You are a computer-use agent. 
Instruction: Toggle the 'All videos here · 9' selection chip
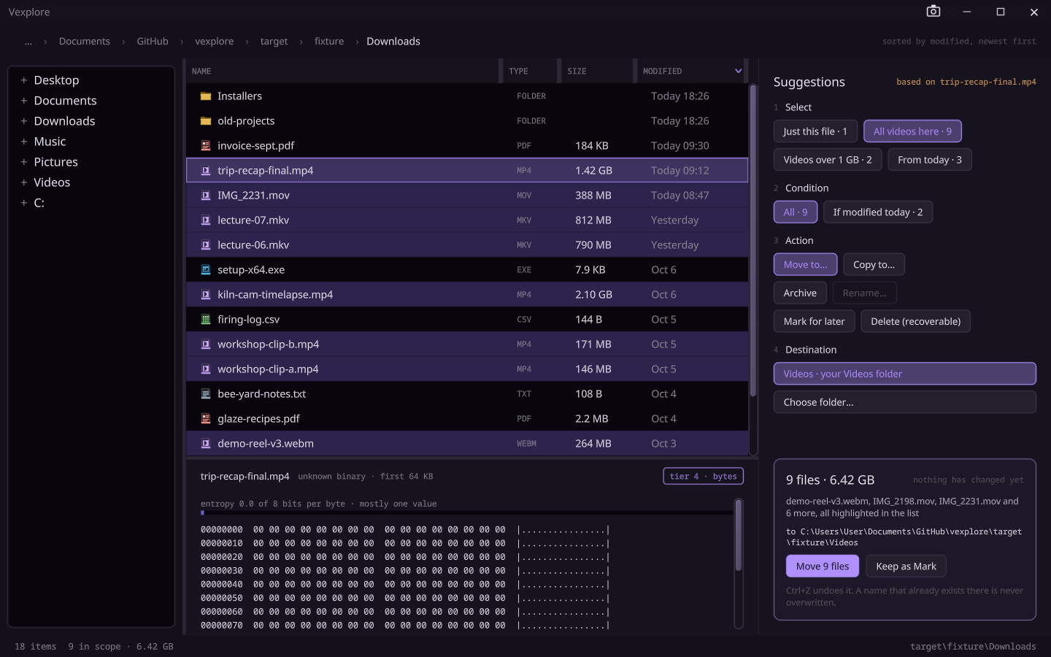pyautogui.click(x=912, y=131)
